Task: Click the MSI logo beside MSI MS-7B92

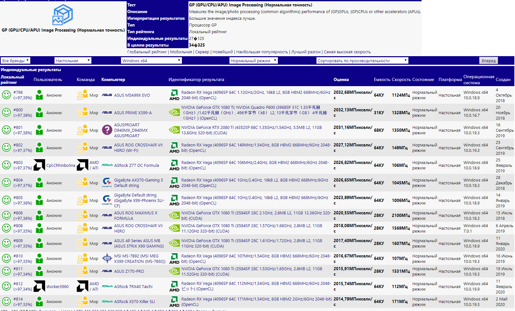Action: (x=107, y=258)
